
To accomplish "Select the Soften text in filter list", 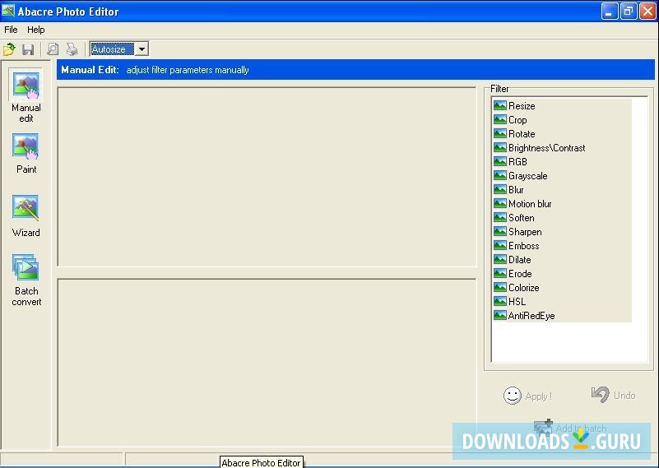I will tap(521, 218).
